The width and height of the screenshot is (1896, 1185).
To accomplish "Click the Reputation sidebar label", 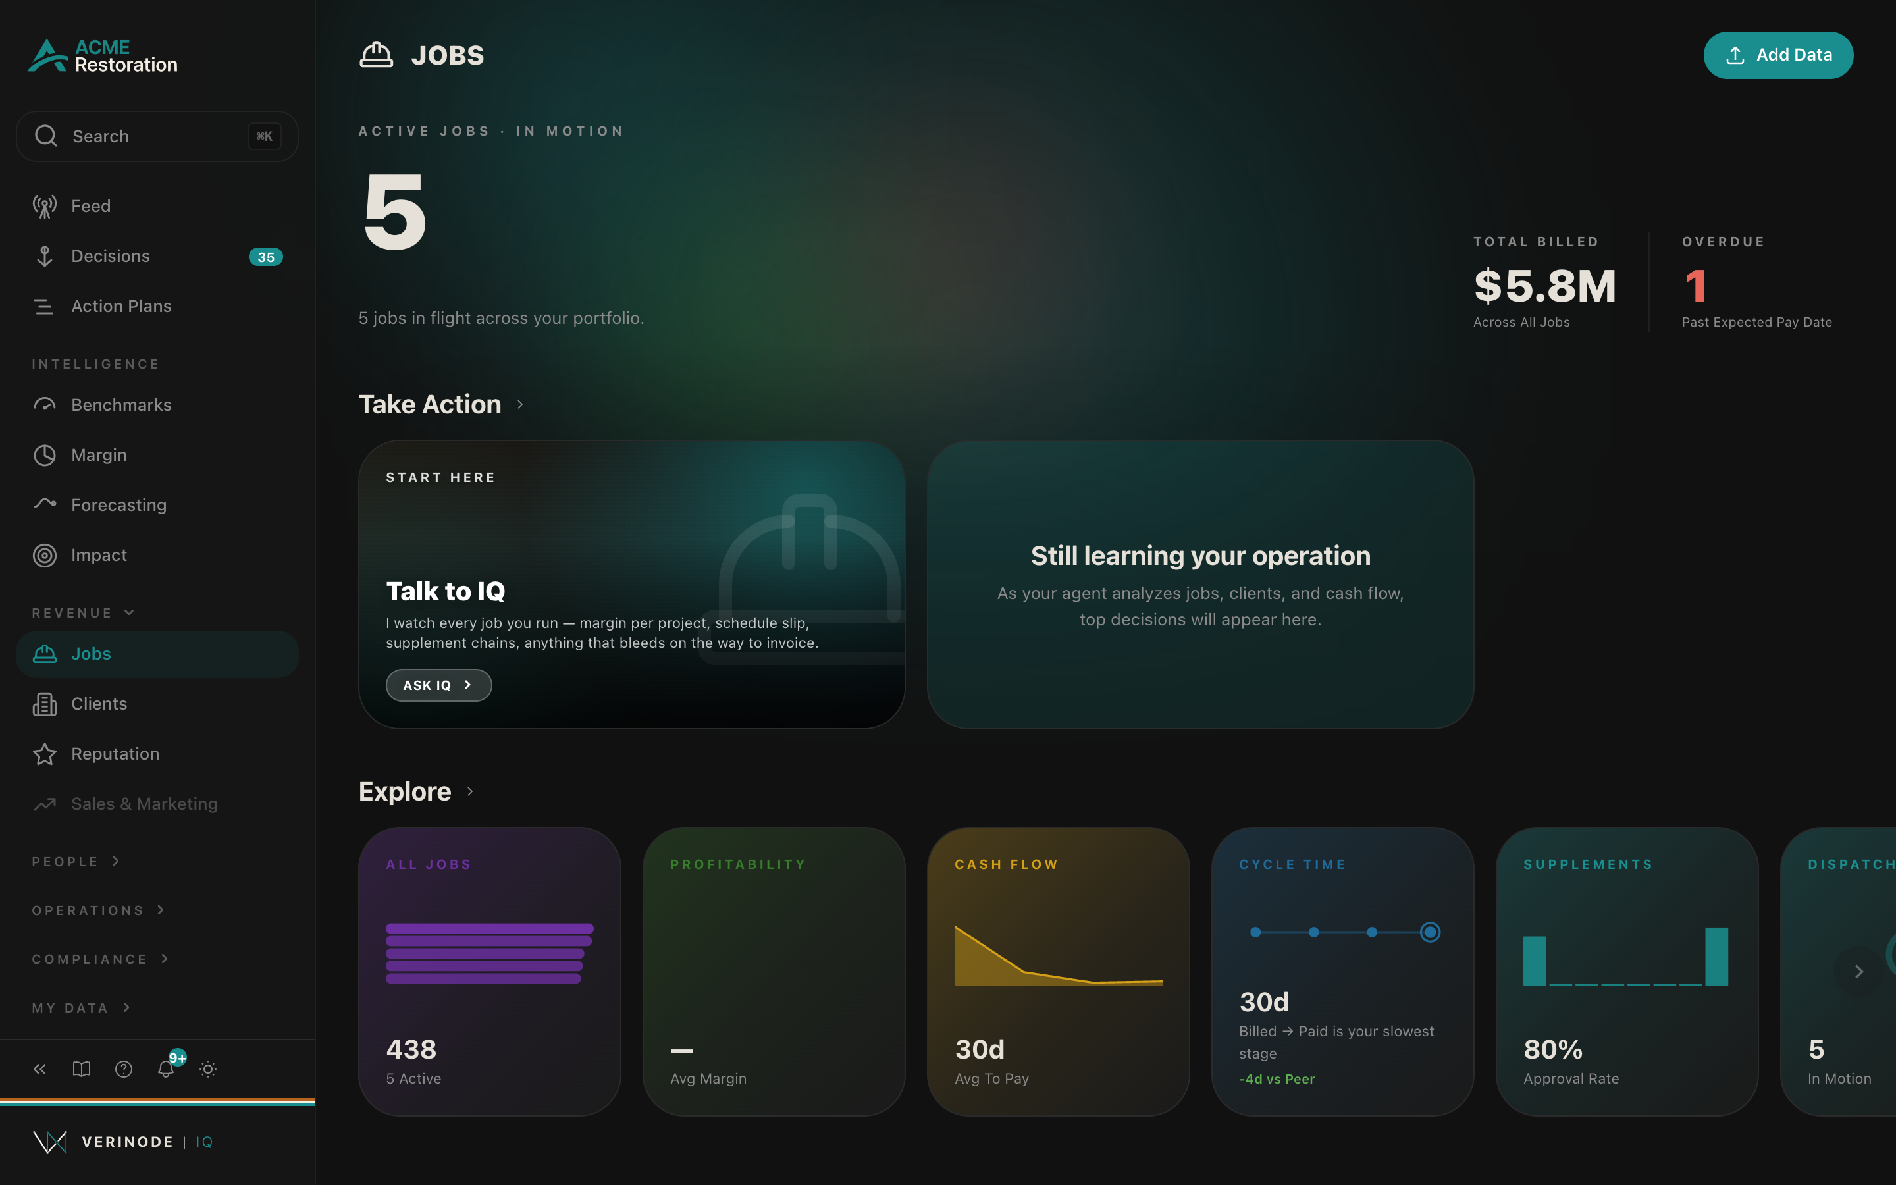I will click(115, 754).
